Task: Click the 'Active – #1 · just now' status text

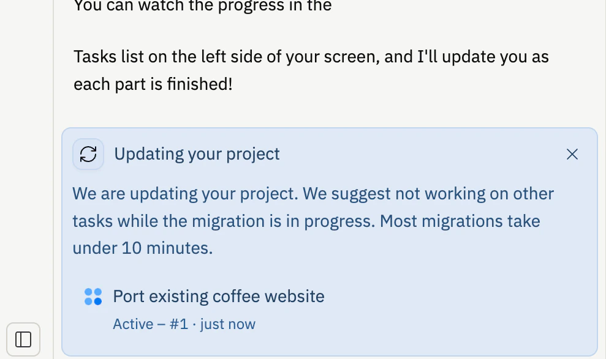Action: pyautogui.click(x=183, y=324)
